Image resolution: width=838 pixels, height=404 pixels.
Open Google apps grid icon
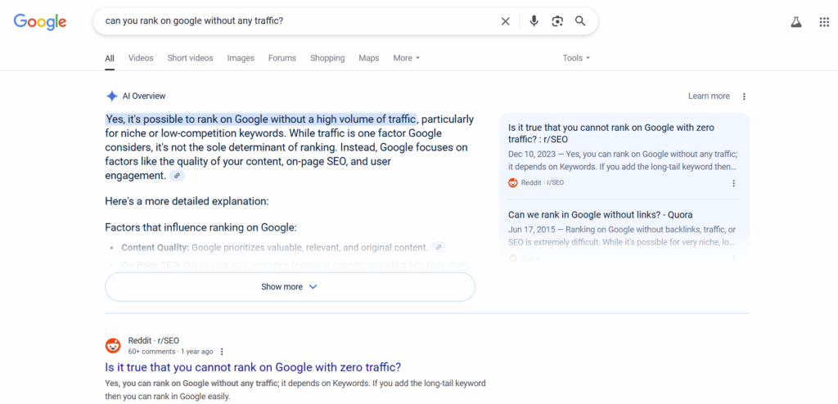[x=824, y=22]
